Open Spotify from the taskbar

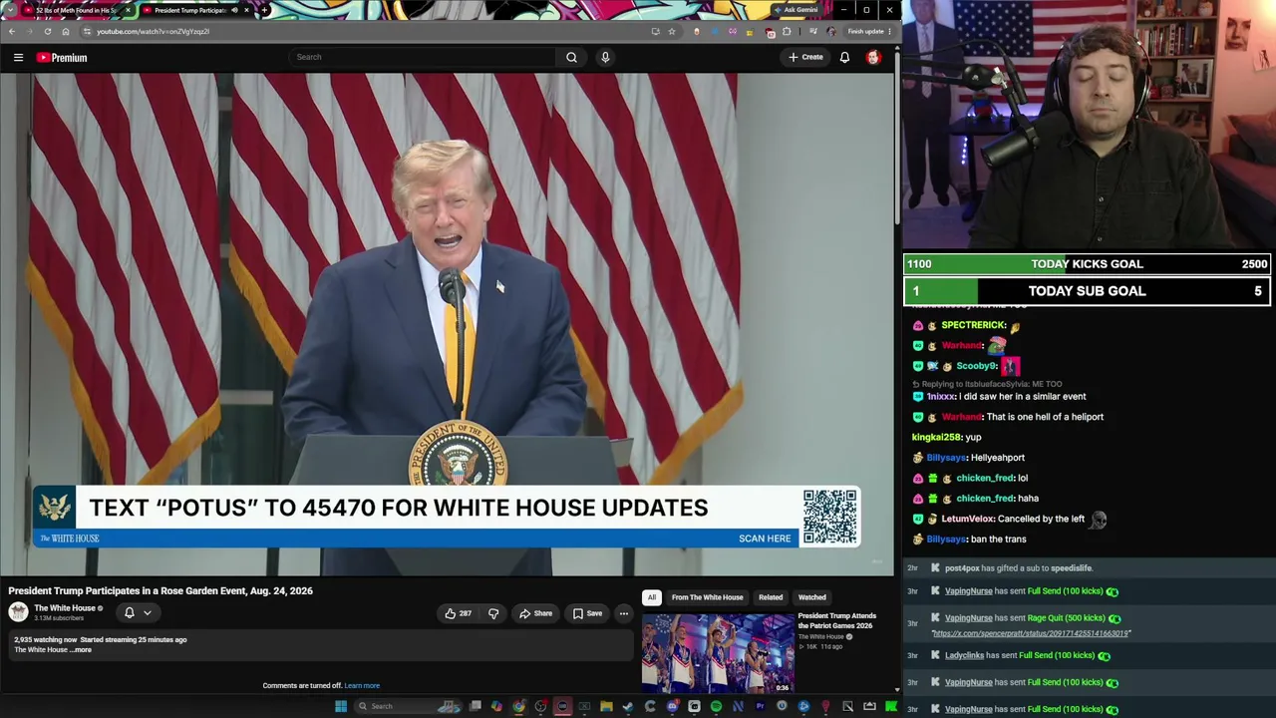click(x=716, y=706)
